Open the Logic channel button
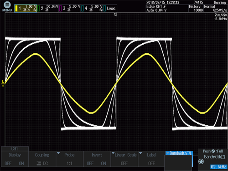 click(x=111, y=8)
